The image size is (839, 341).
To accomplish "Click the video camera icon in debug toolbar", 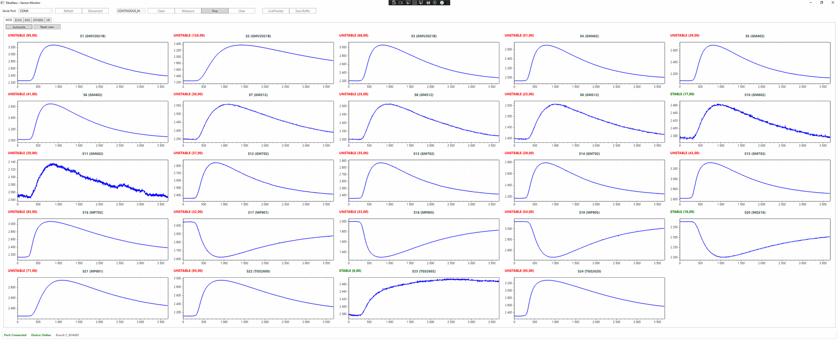I will click(x=401, y=3).
